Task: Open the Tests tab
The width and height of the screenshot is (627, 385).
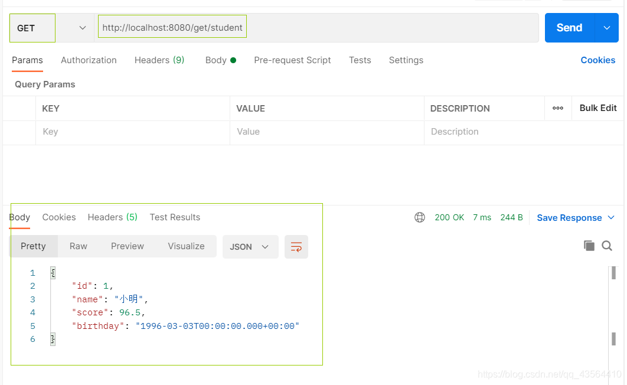Action: pos(360,60)
